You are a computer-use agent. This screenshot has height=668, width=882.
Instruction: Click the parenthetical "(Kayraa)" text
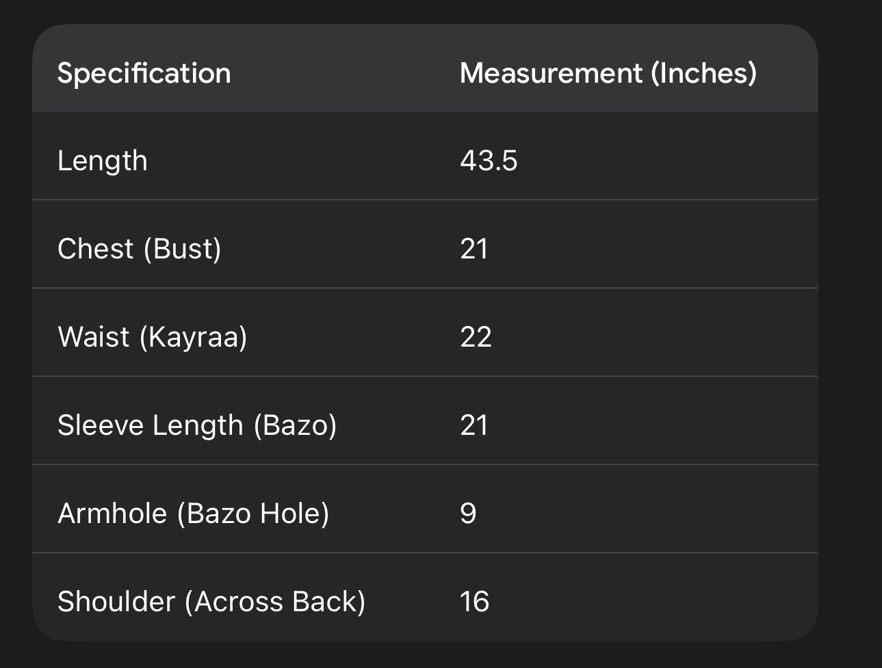193,337
